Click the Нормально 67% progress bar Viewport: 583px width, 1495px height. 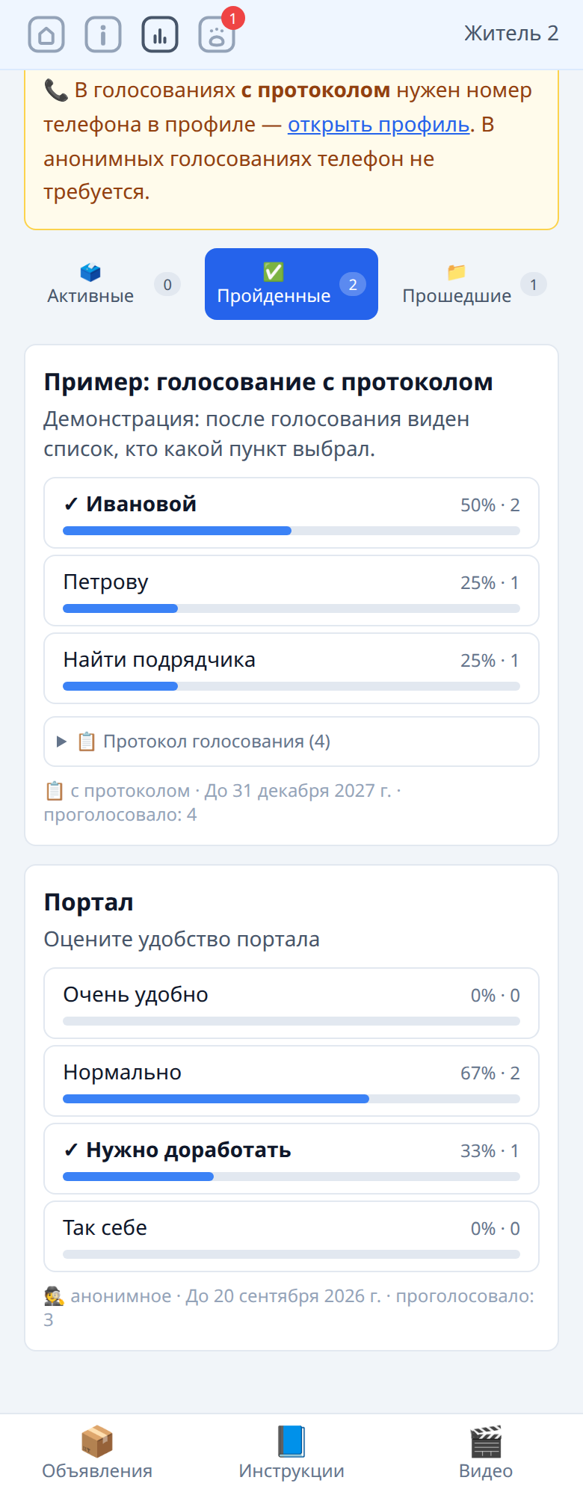point(291,1099)
